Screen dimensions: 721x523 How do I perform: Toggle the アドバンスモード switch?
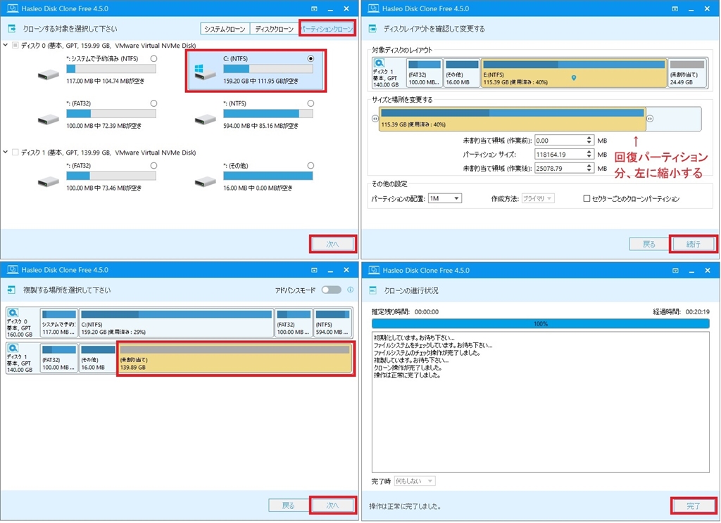tap(331, 290)
